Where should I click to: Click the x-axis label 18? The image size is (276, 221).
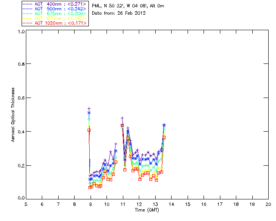236,204
